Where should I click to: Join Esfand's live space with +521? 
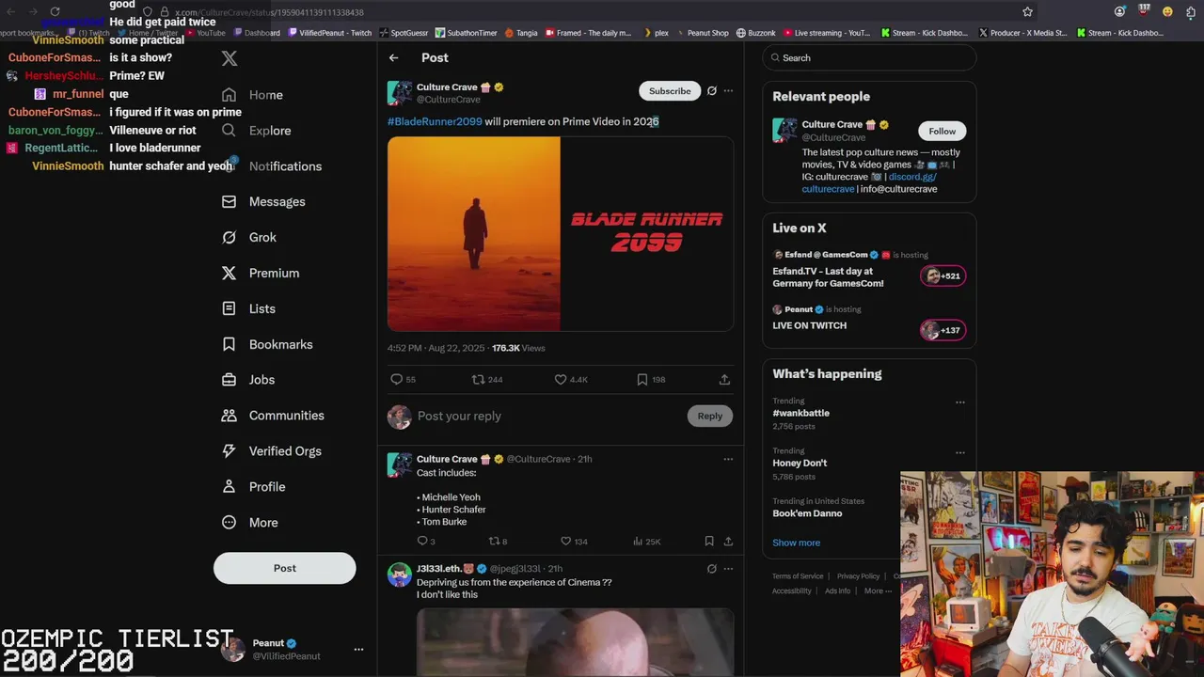coord(943,276)
